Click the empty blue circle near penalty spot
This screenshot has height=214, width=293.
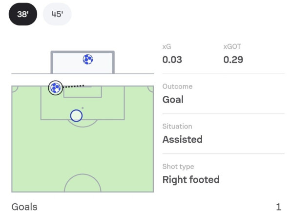tap(76, 116)
